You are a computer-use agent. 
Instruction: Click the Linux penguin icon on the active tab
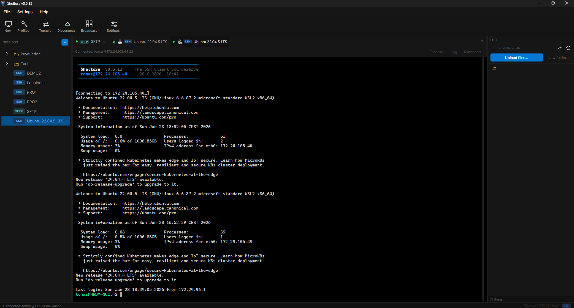pos(180,42)
